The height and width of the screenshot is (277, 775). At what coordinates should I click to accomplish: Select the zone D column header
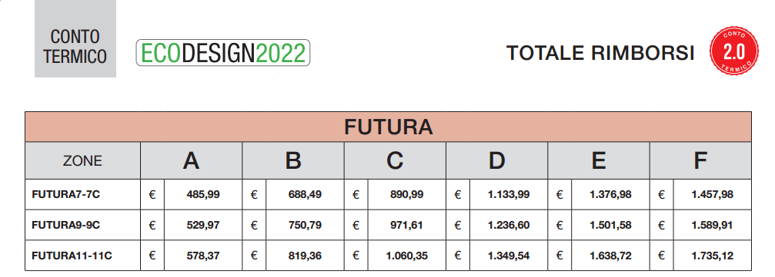(x=496, y=160)
